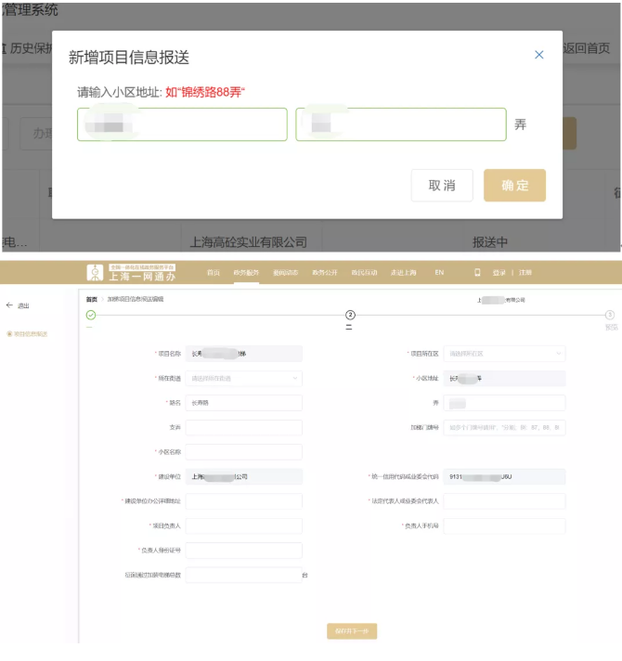Click the back arrow next to 退出
The image size is (622, 661).
coord(9,305)
